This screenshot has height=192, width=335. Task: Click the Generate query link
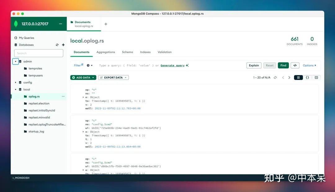pos(172,65)
